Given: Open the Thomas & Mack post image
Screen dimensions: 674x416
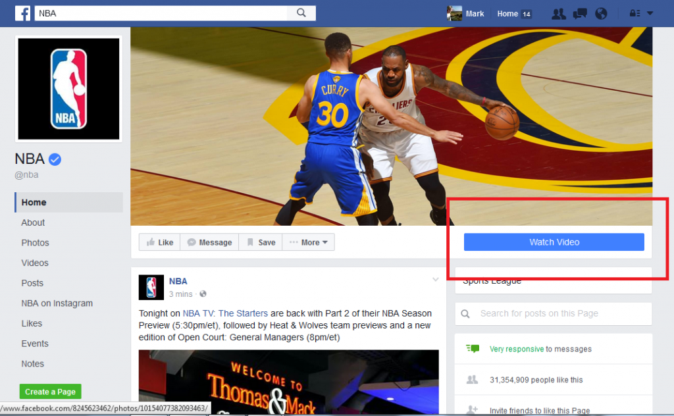Looking at the screenshot, I should click(289, 382).
